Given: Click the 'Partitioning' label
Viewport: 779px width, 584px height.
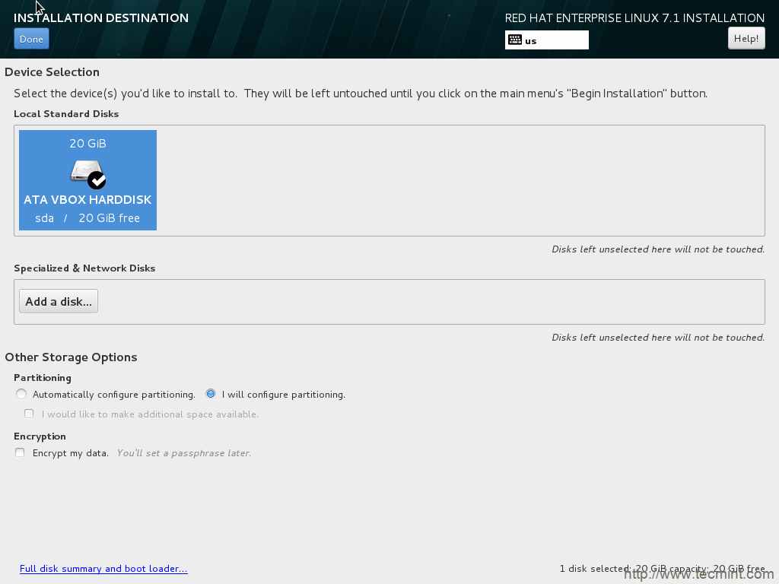Looking at the screenshot, I should pyautogui.click(x=43, y=378).
